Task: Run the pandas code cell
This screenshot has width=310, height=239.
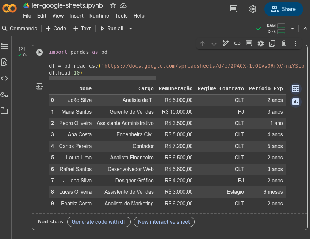Action: (x=39, y=52)
